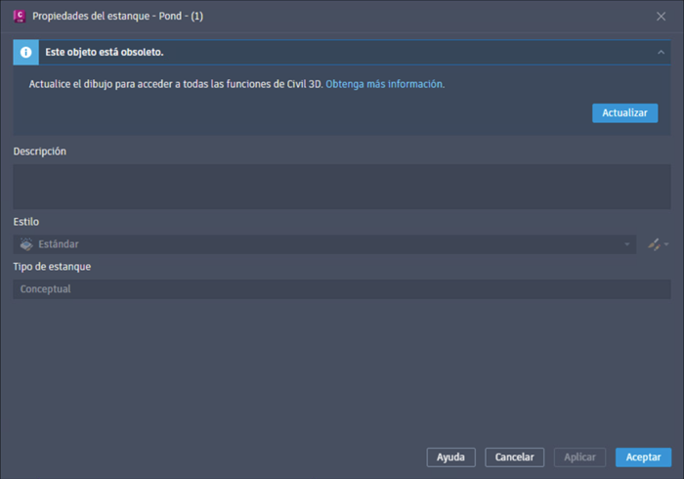
Task: Click the 'Este objeto está obsoleto' banner header
Action: pos(342,53)
